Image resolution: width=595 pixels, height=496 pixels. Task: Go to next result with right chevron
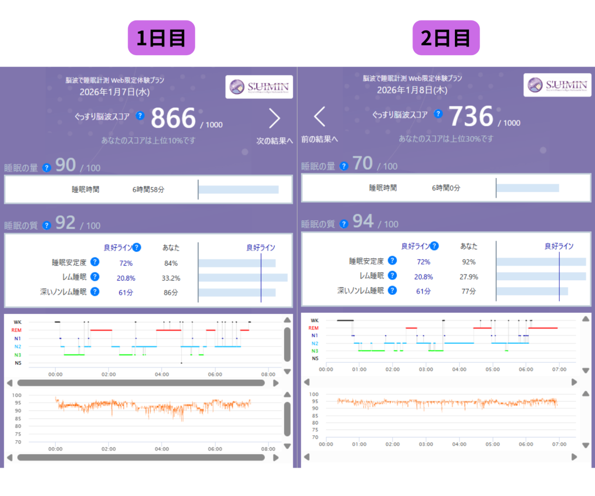tap(274, 119)
